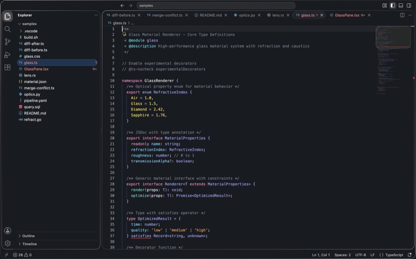Open material.json in the explorer
This screenshot has width=416, height=259.
click(x=57, y=82)
